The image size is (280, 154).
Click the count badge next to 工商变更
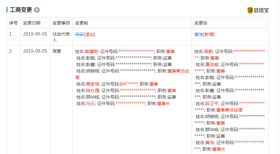point(37,10)
